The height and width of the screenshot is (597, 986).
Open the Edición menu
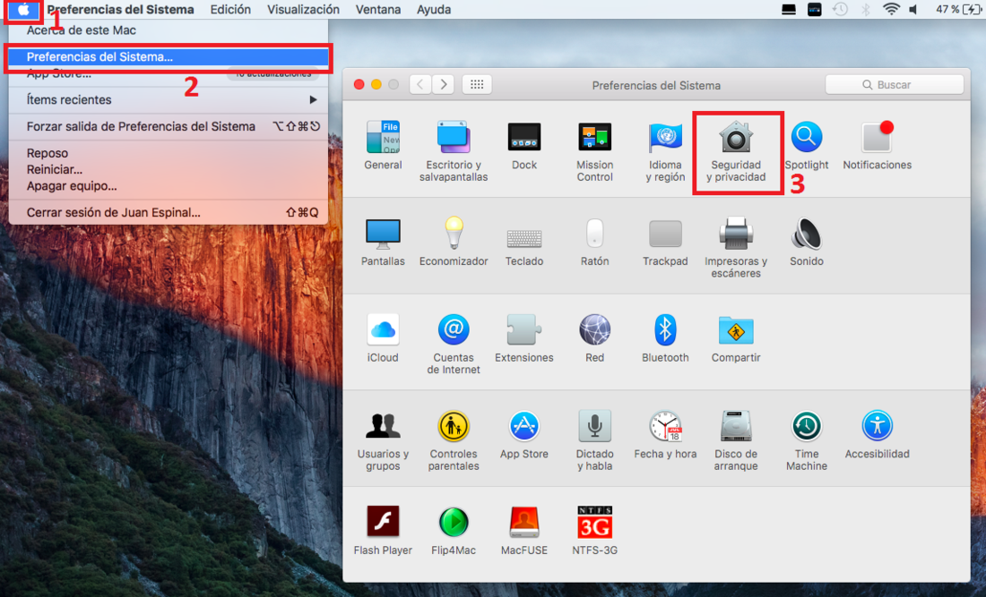pyautogui.click(x=230, y=10)
